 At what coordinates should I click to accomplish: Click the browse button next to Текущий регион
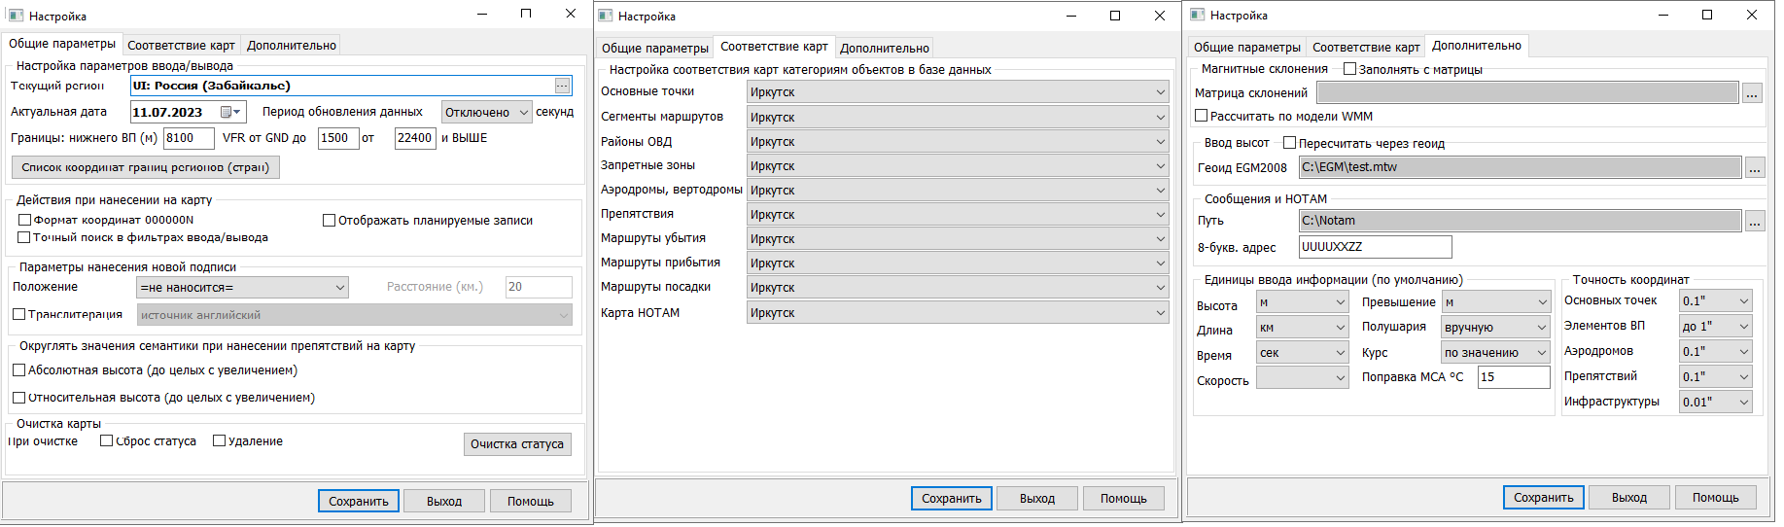[562, 86]
